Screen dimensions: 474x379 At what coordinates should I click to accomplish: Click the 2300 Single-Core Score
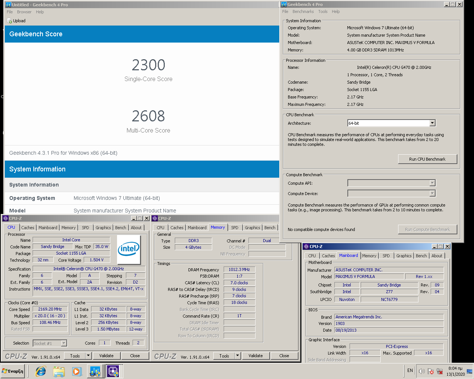coord(148,65)
